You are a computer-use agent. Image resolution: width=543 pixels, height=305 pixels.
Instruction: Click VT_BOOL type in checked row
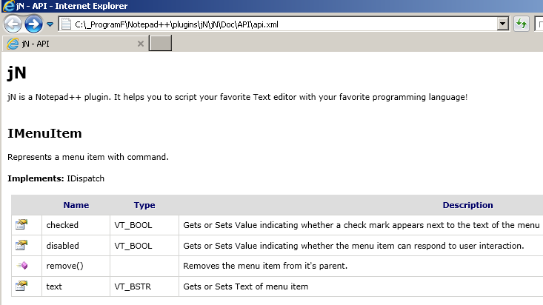(x=133, y=225)
